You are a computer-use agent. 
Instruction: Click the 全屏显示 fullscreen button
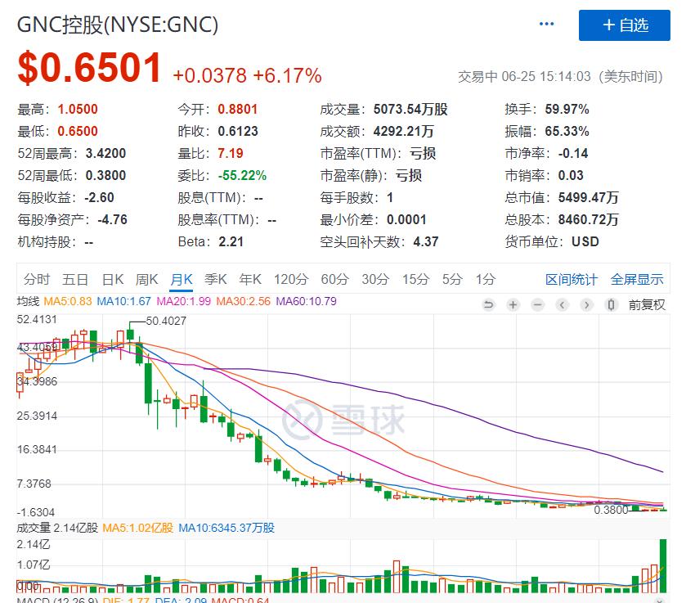tap(637, 279)
